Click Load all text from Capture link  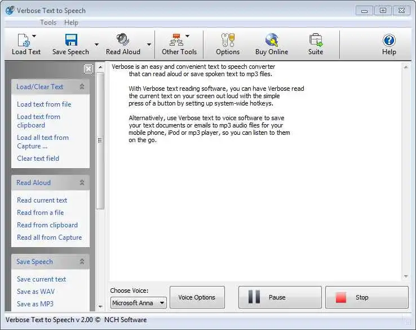[x=43, y=142]
